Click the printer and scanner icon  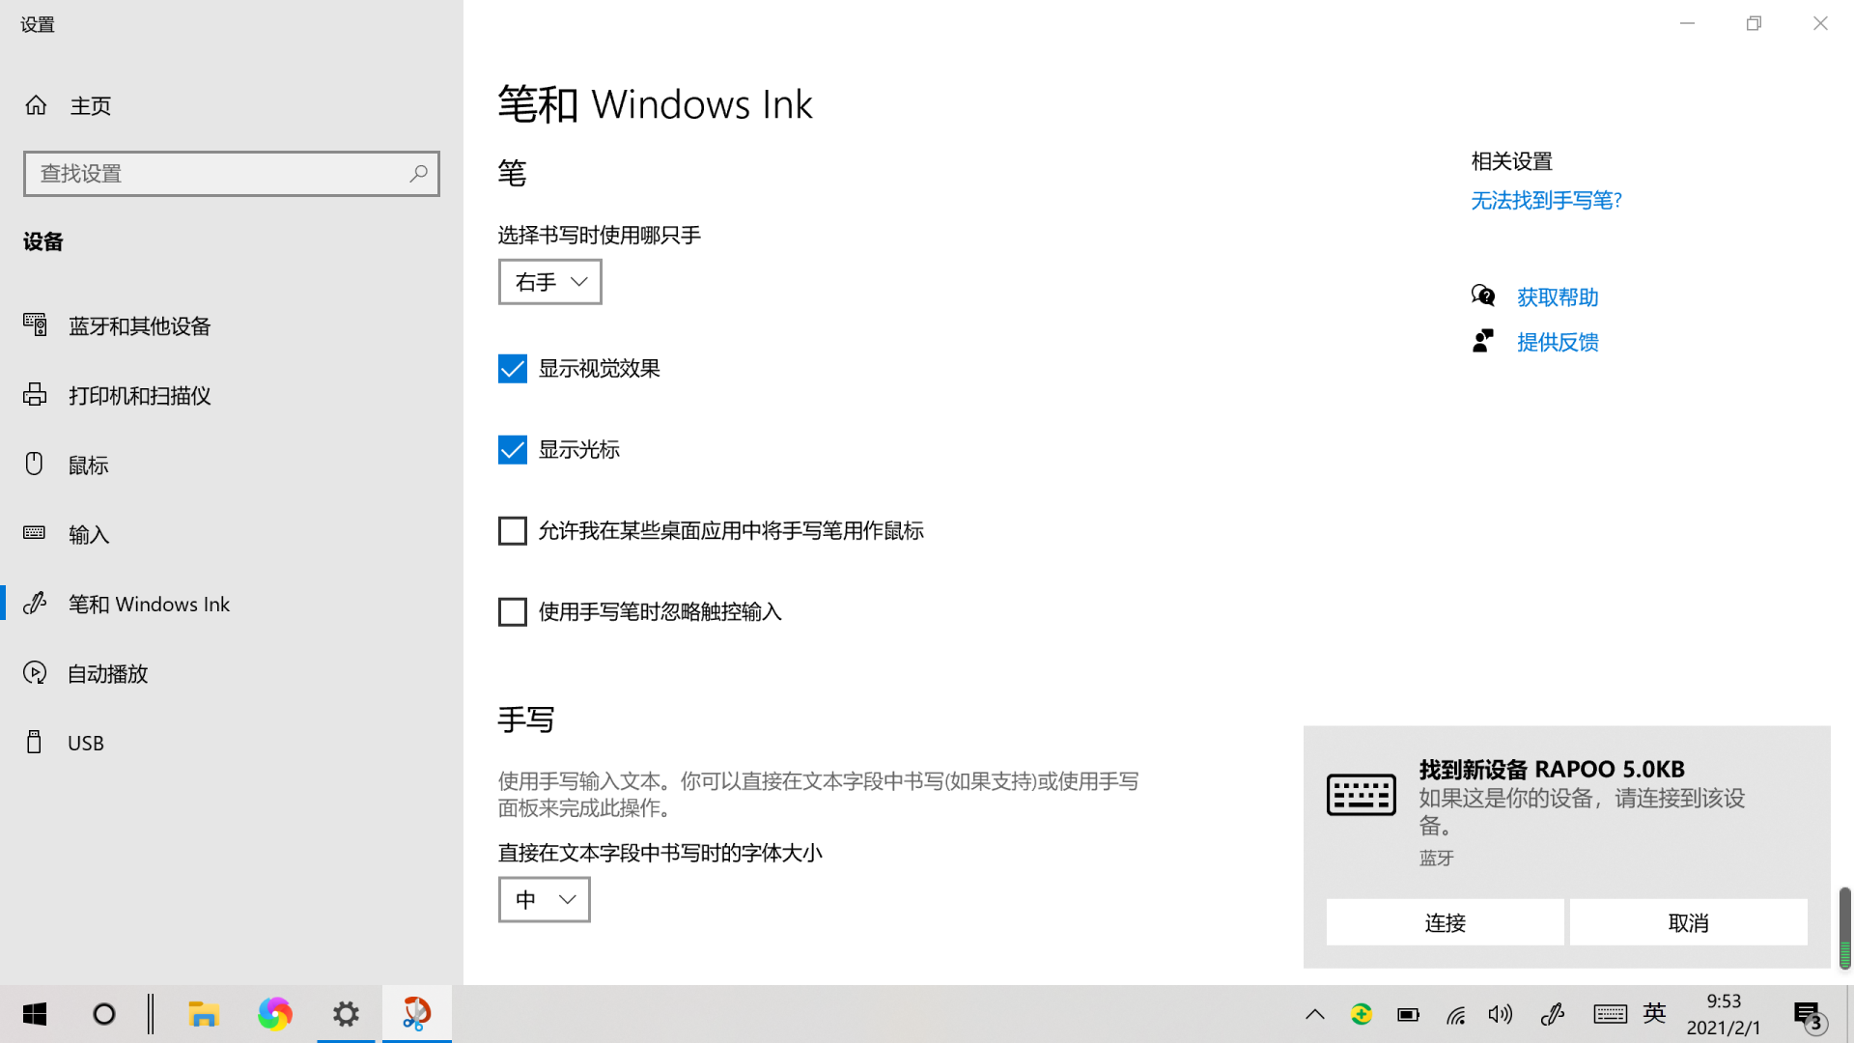(35, 394)
